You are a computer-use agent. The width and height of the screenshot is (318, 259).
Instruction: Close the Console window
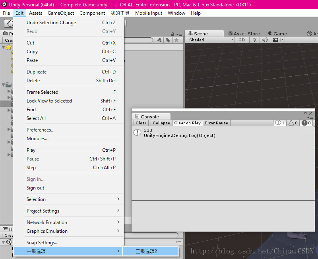tap(310, 113)
